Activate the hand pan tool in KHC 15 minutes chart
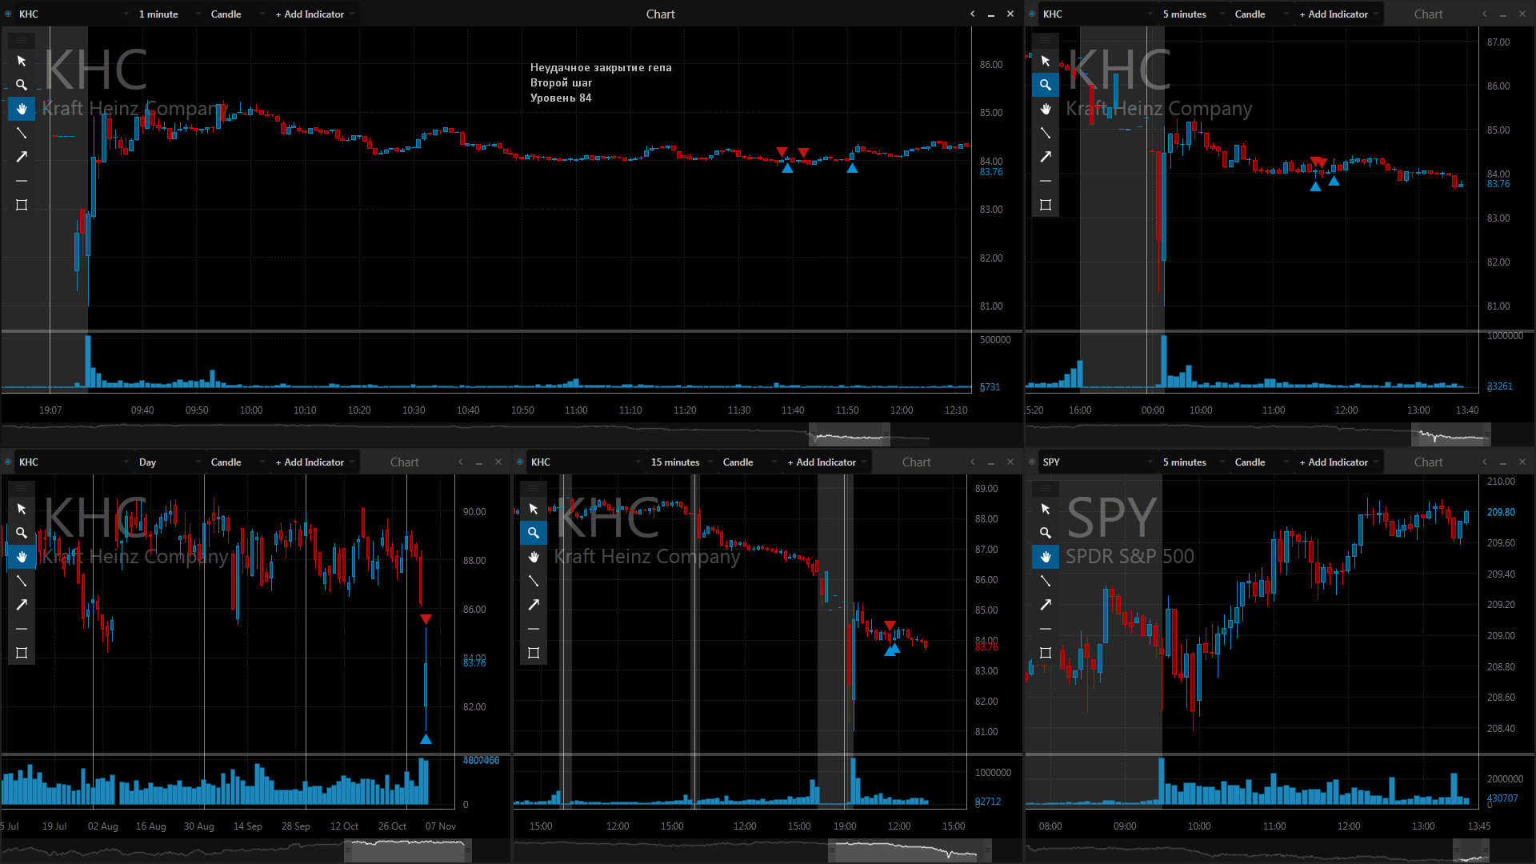Viewport: 1536px width, 864px height. click(534, 557)
